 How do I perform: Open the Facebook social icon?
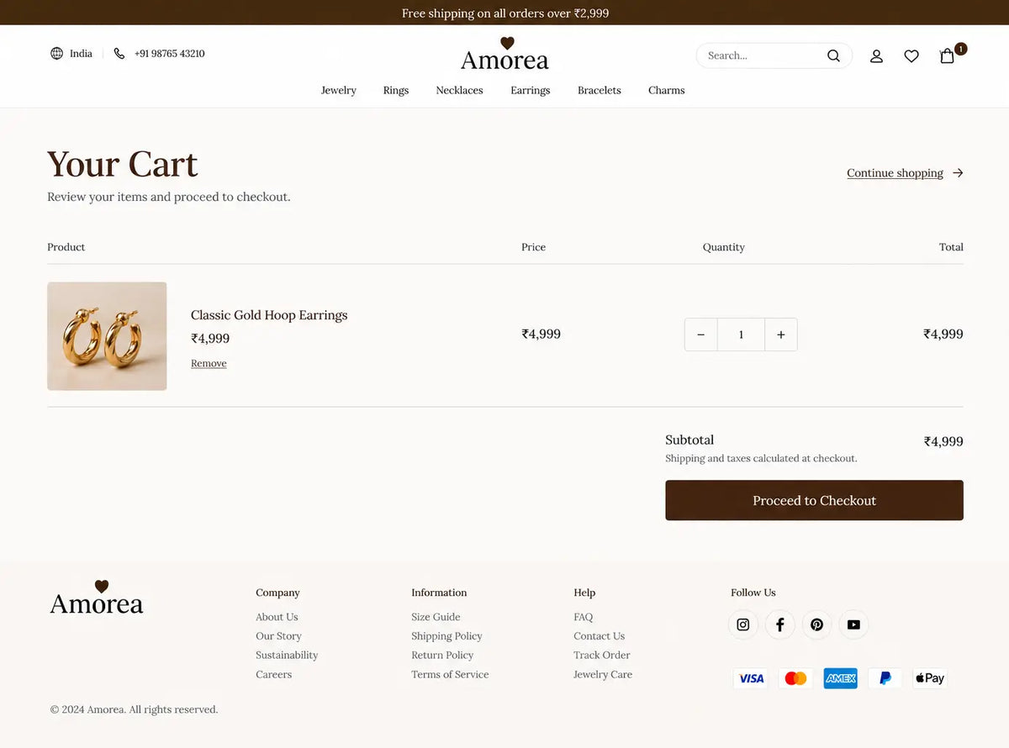pos(780,624)
